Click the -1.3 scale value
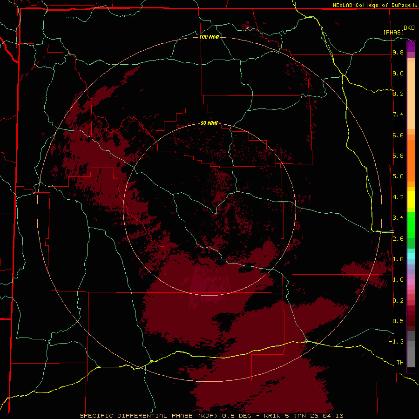 click(x=396, y=342)
